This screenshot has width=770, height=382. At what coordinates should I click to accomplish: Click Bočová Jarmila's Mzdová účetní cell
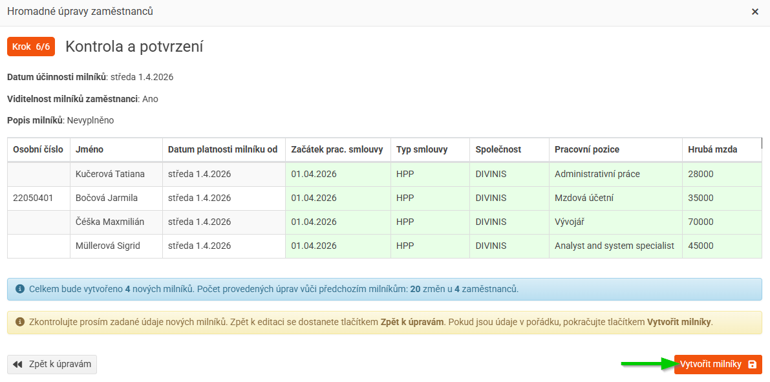coord(584,198)
